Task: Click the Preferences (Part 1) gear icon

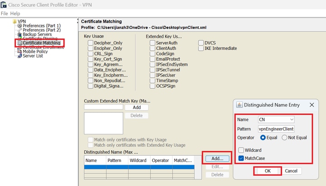Action: (19, 25)
